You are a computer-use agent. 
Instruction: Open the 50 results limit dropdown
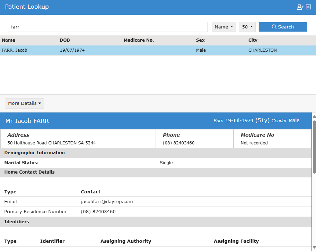point(247,27)
